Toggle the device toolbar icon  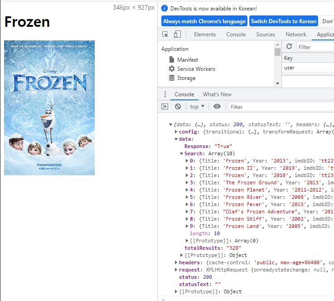pos(177,34)
